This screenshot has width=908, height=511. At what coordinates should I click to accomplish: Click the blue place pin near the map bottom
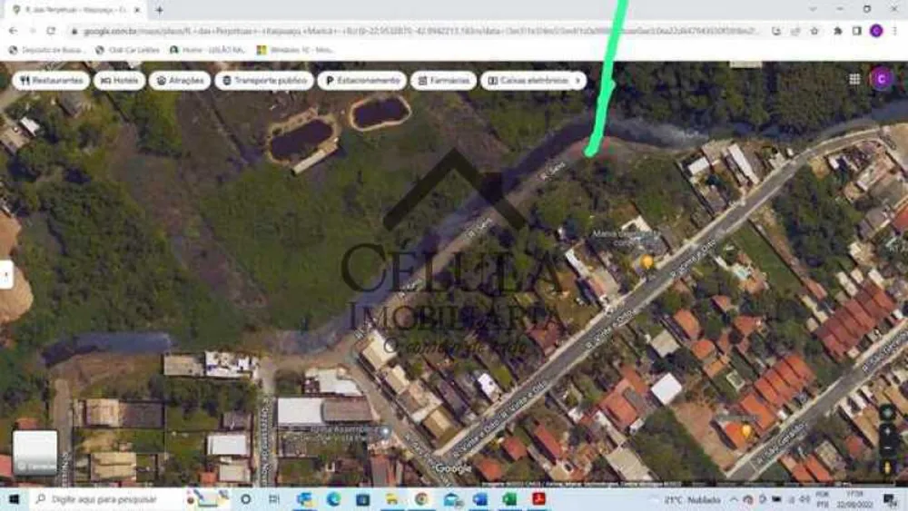click(384, 432)
